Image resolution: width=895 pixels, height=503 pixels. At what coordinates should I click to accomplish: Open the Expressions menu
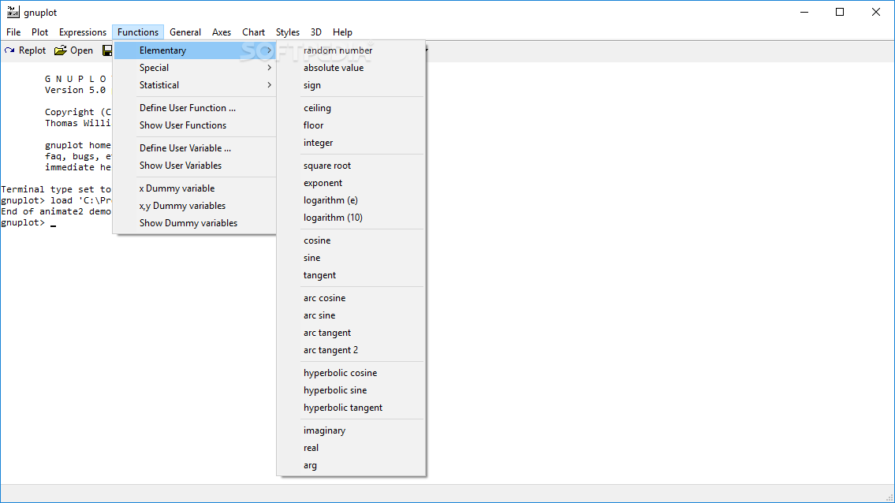pyautogui.click(x=82, y=32)
